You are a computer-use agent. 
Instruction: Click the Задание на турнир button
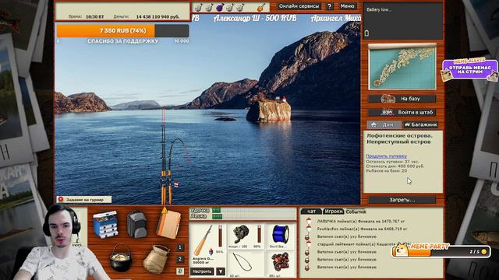pos(84,200)
